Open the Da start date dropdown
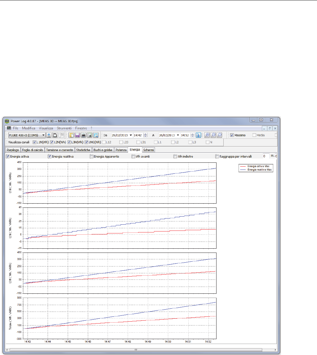The height and width of the screenshot is (355, 317). [x=131, y=135]
